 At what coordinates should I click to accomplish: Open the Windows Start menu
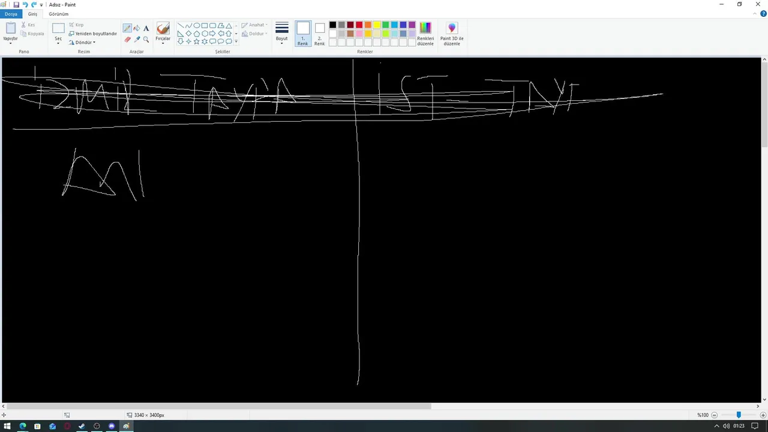coord(7,426)
